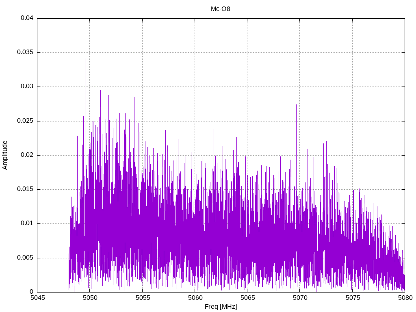Click the Freq [MHz] x-axis label
416x312 pixels.
point(221,307)
